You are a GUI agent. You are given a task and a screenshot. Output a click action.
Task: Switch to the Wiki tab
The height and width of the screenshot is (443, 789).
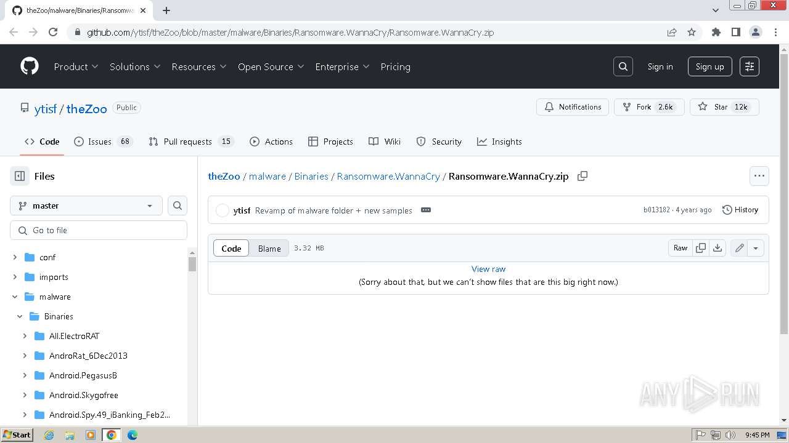tap(385, 142)
